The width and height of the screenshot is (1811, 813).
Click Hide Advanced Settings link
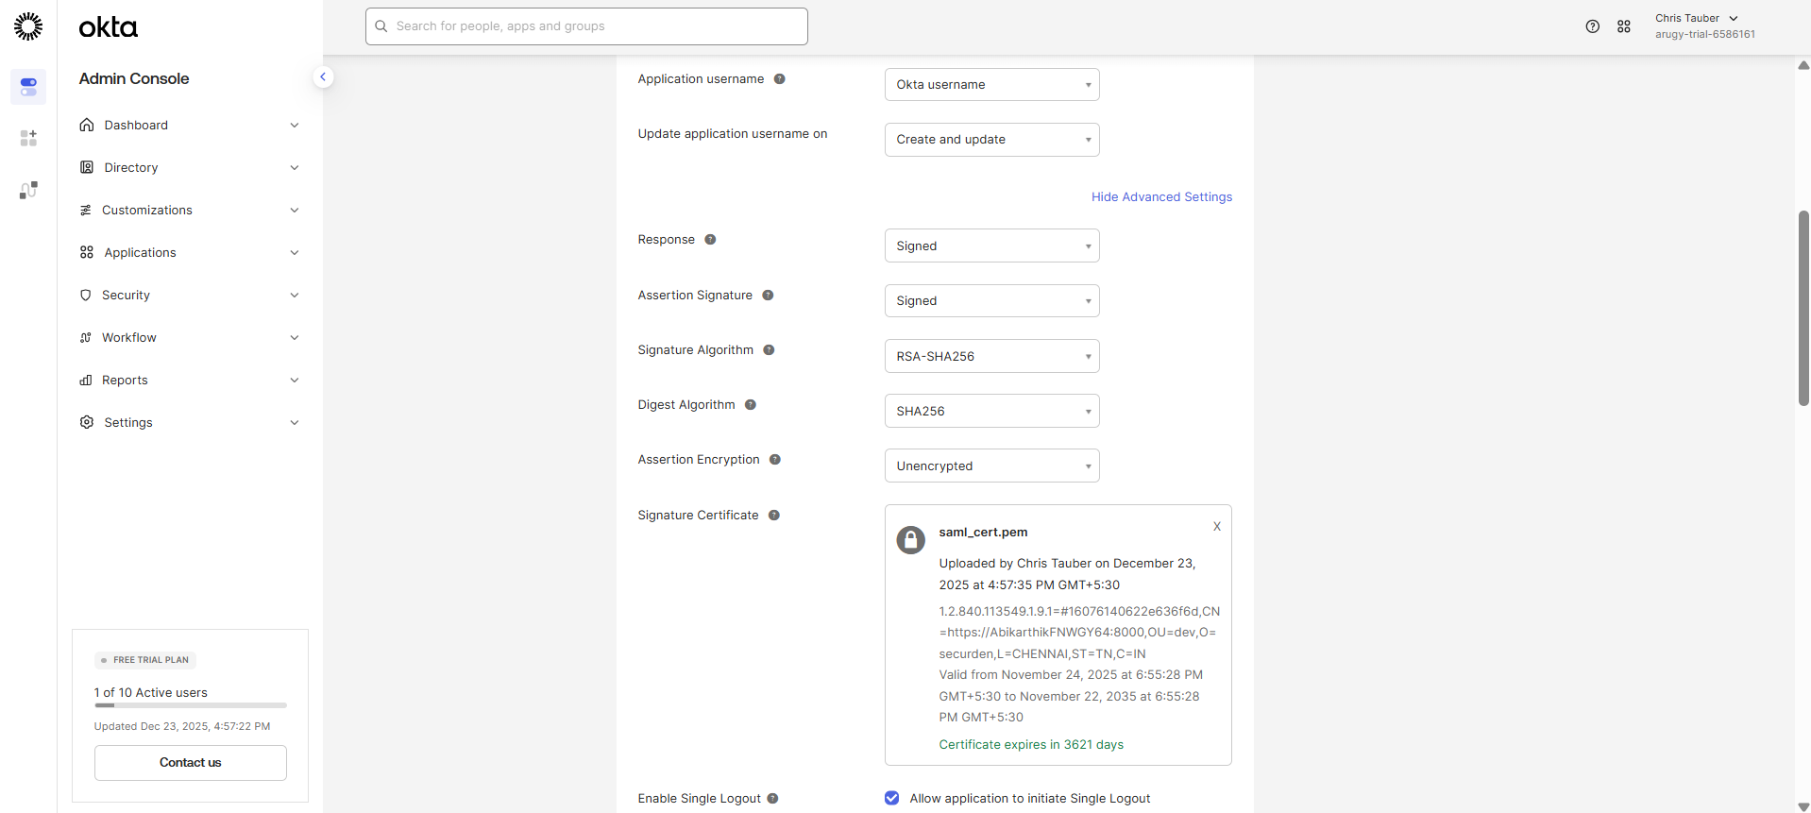(x=1161, y=196)
